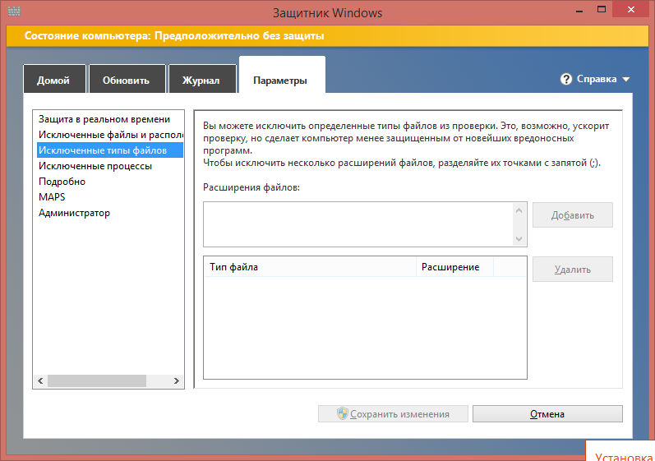Screen dimensions: 655x461
Task: Open the Журнал tab
Action: point(201,79)
